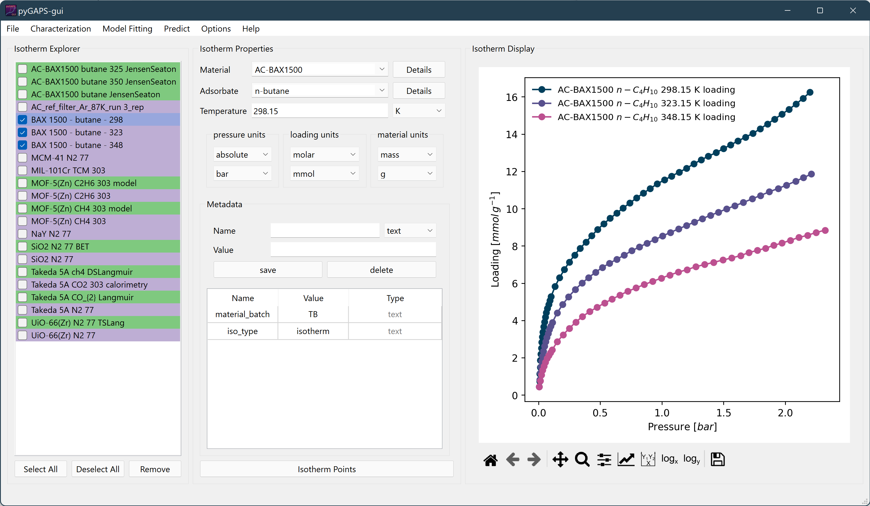Select the magnifier zoom tool
This screenshot has width=870, height=506.
(x=582, y=459)
